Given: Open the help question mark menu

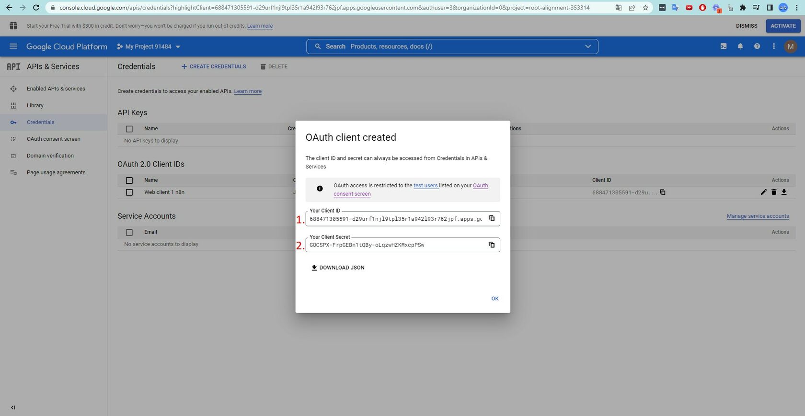Looking at the screenshot, I should [757, 46].
